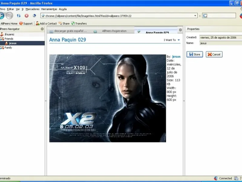The width and height of the screenshot is (242, 182).
Task: Click the page icon in the address bar
Action: point(43,16)
